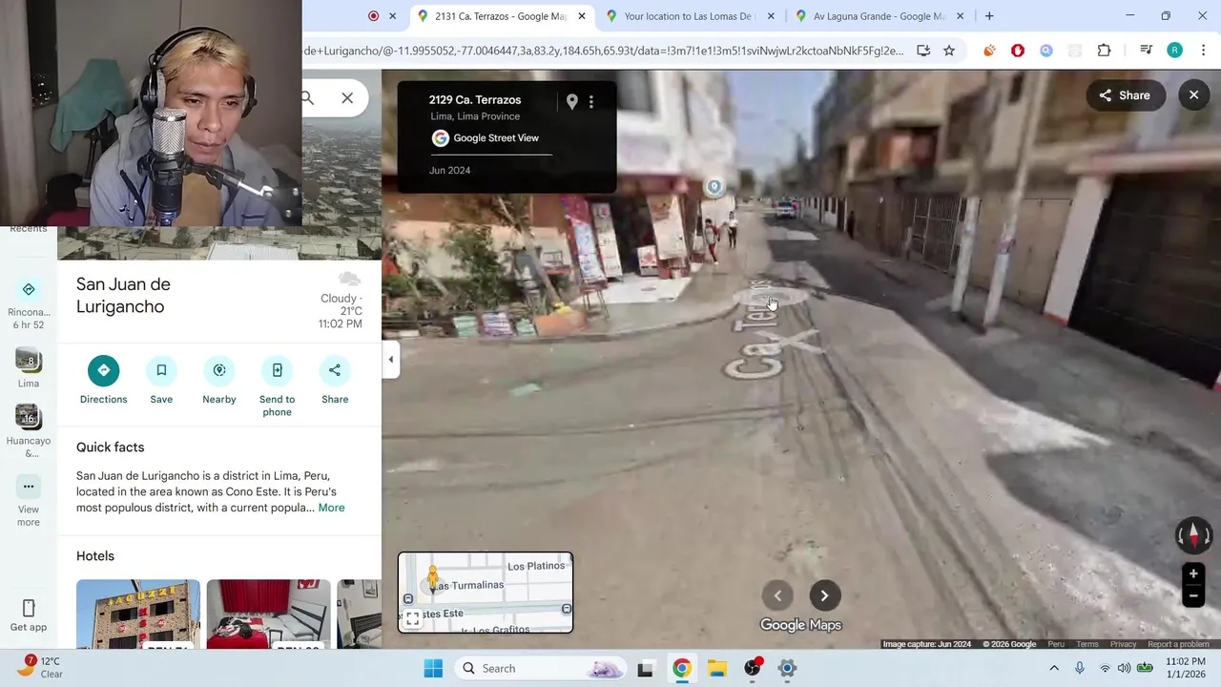Click the address bar URL
This screenshot has height=687, width=1221.
(603, 51)
